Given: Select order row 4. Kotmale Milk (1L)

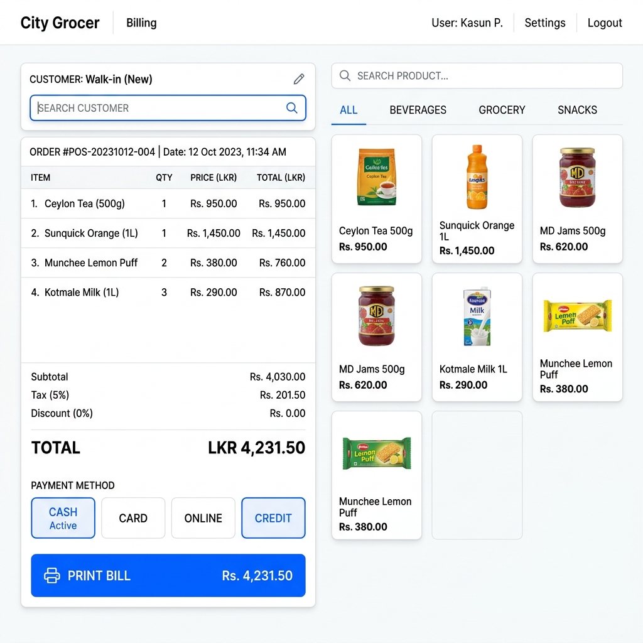Looking at the screenshot, I should 168,292.
